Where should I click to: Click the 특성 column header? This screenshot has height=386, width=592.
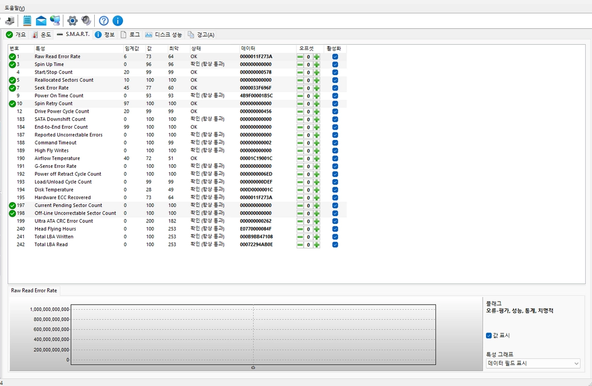click(79, 49)
